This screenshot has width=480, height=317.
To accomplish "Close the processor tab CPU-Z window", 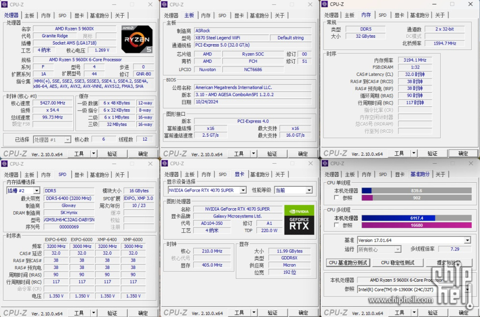I will click(151, 4).
